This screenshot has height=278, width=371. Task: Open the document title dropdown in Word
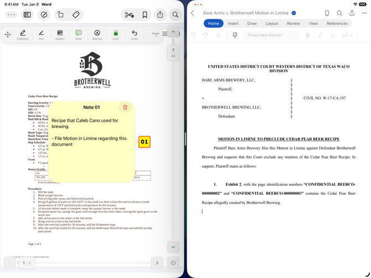pos(293,13)
